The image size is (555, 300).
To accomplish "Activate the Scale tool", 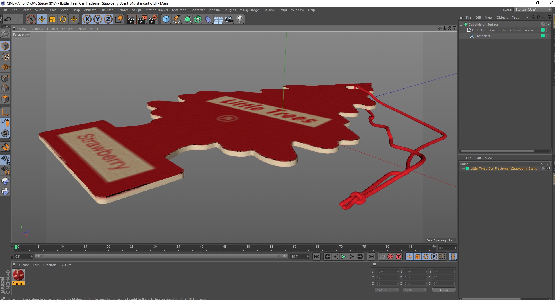I will click(52, 19).
